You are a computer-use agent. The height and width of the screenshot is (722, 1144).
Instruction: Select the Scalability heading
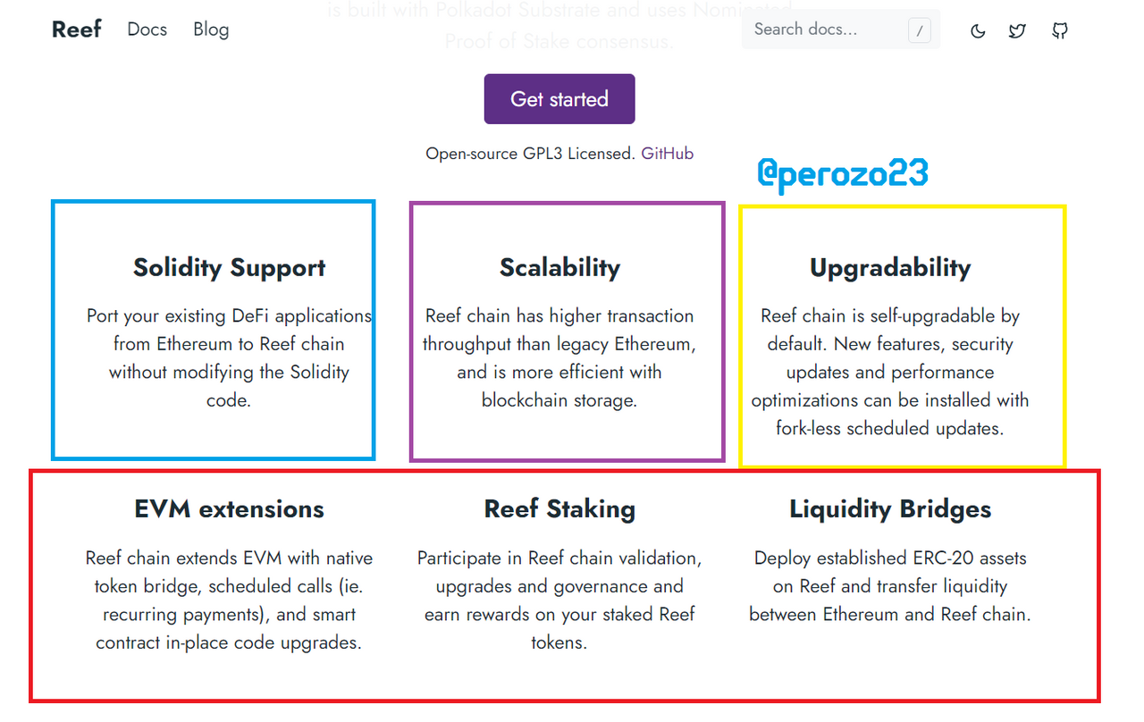pyautogui.click(x=559, y=268)
